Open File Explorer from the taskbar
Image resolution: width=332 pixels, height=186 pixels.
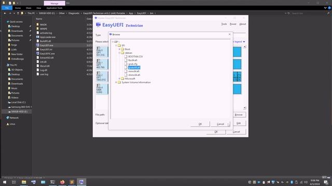pos(24,182)
